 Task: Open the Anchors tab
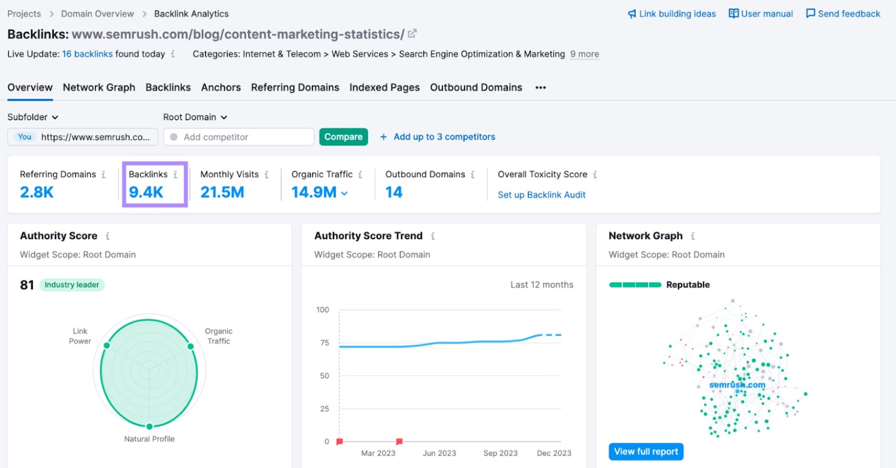tap(221, 88)
